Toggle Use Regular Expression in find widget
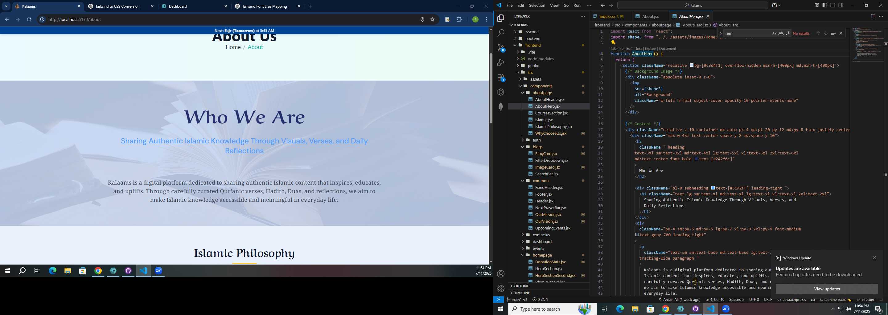This screenshot has width=888, height=315. point(788,33)
